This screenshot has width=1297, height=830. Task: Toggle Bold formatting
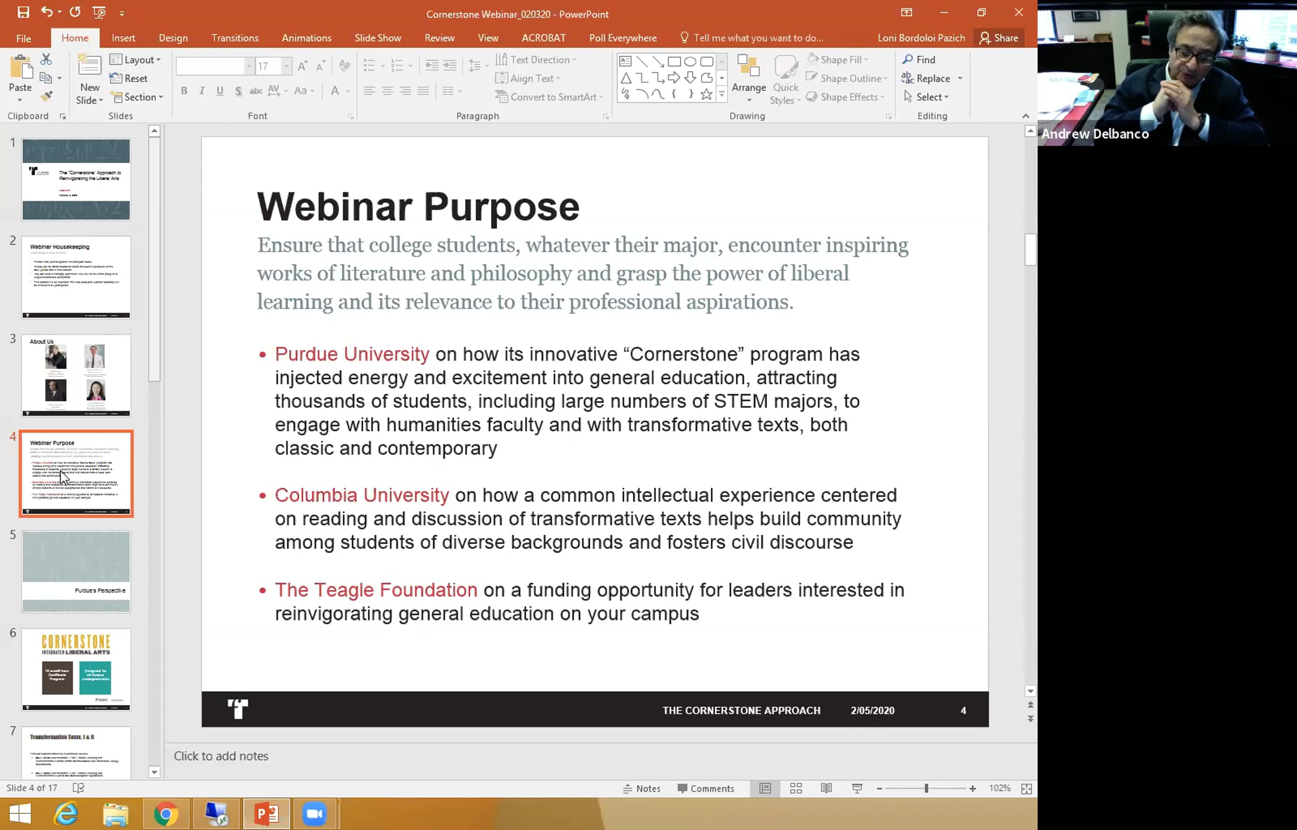[184, 91]
